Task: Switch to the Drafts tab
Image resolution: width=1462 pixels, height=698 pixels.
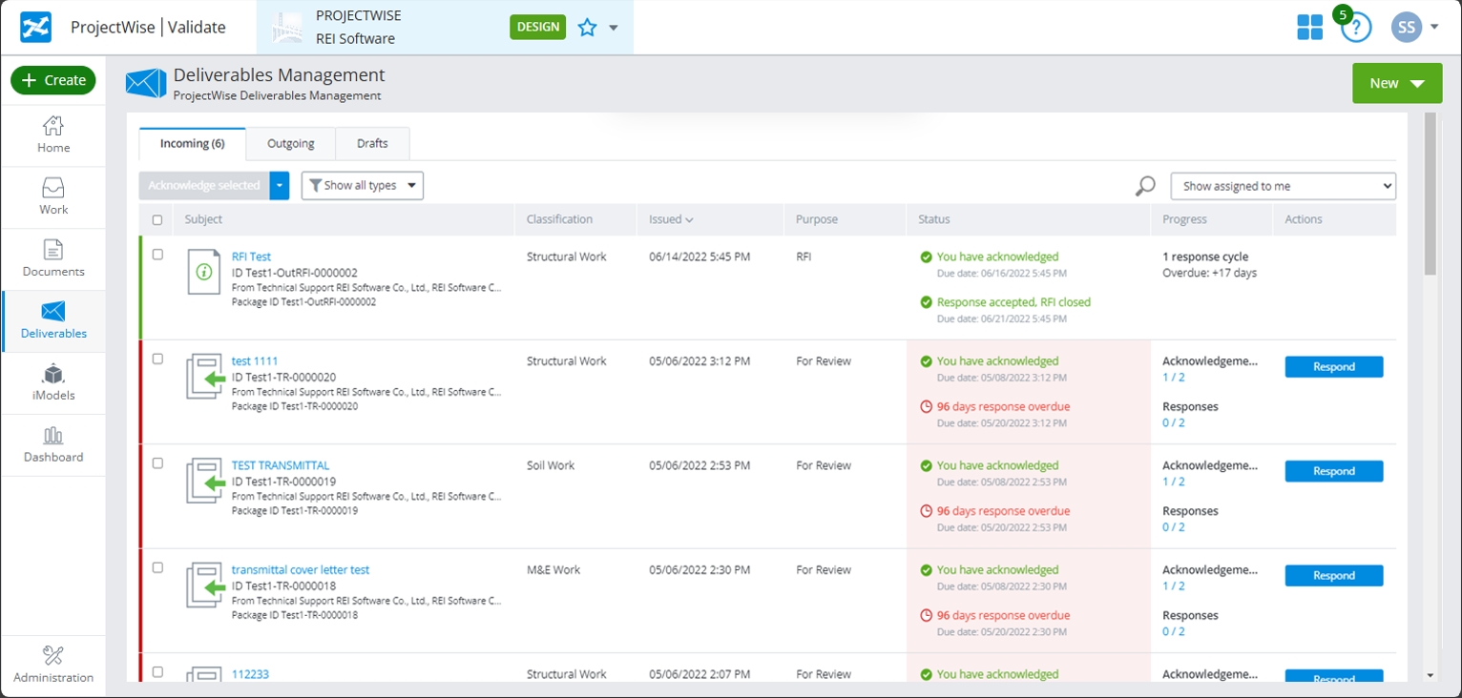Action: (x=372, y=144)
